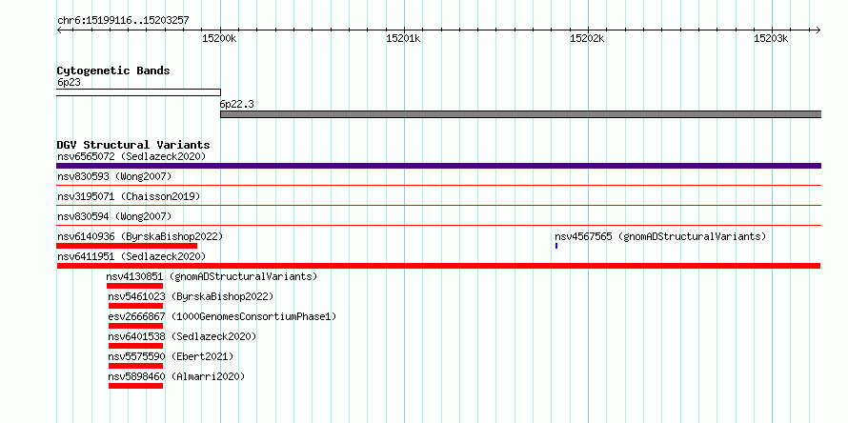Click the thick red nsv6411951 bar

click(x=438, y=266)
